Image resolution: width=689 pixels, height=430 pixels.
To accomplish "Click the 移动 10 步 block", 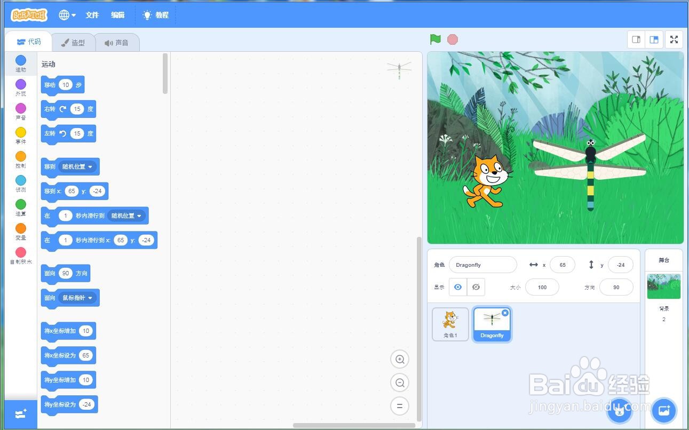I will tap(62, 85).
